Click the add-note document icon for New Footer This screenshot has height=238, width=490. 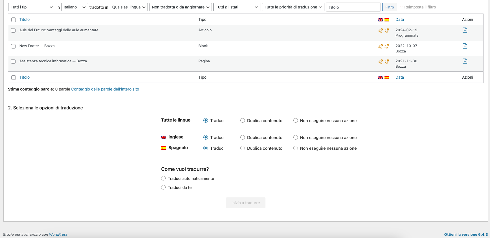[x=465, y=46]
